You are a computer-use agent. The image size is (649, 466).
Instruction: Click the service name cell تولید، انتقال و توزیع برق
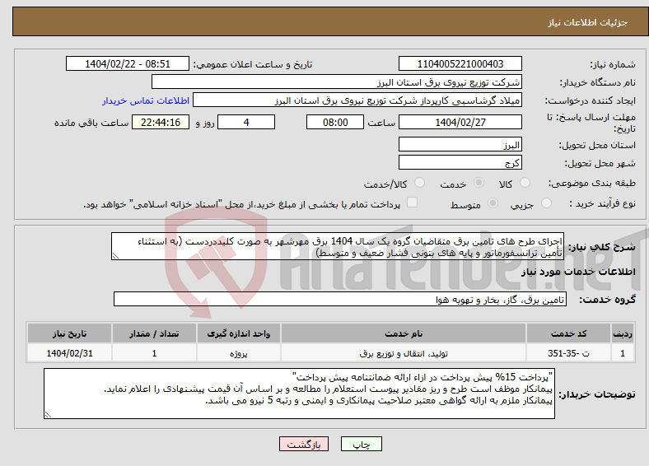[404, 353]
